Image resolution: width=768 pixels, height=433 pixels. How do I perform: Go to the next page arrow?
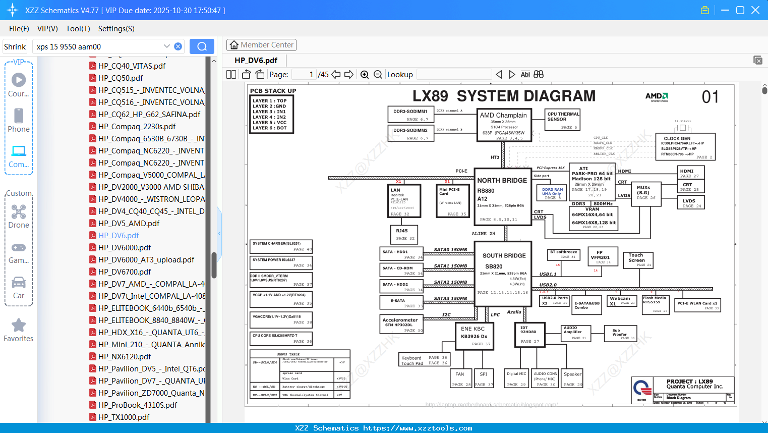(x=349, y=74)
